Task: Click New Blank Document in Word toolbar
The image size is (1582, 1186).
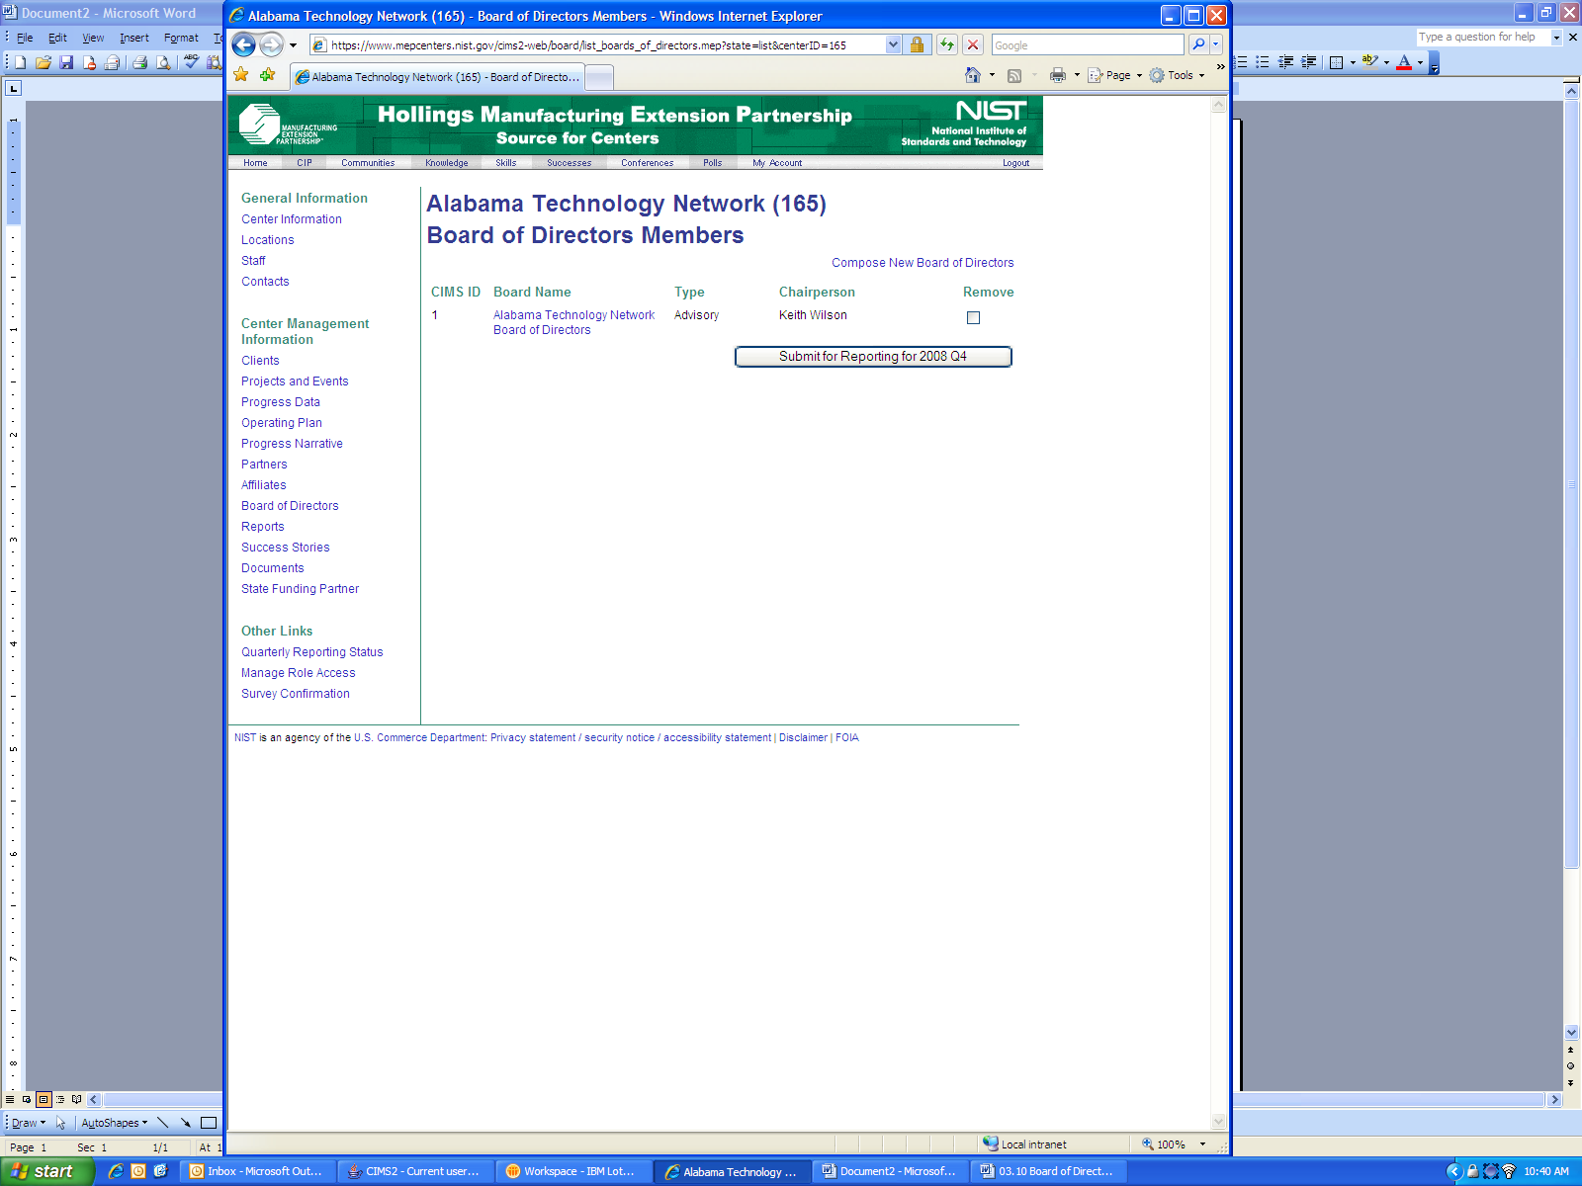Action: (20, 62)
